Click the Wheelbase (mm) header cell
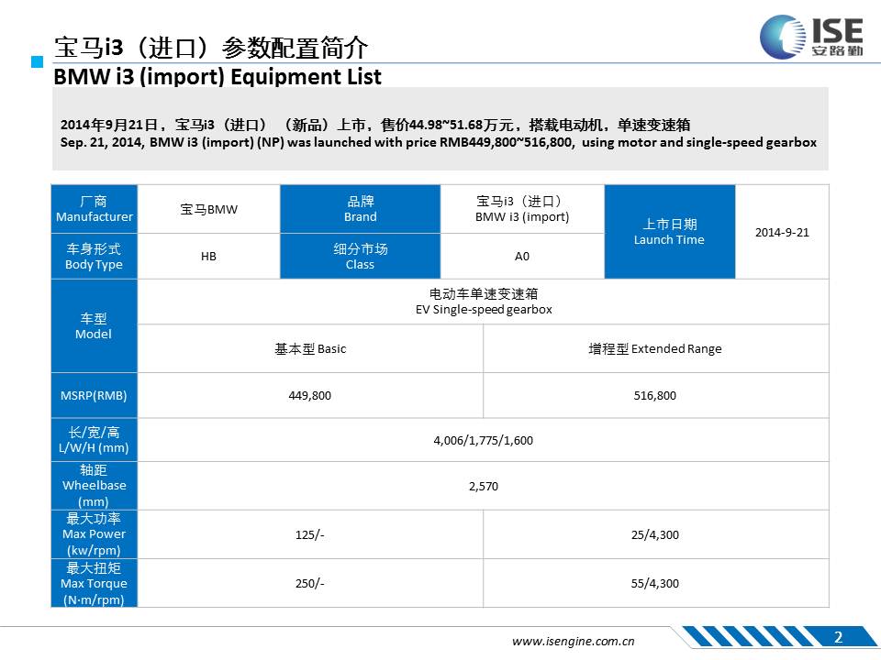 [95, 486]
